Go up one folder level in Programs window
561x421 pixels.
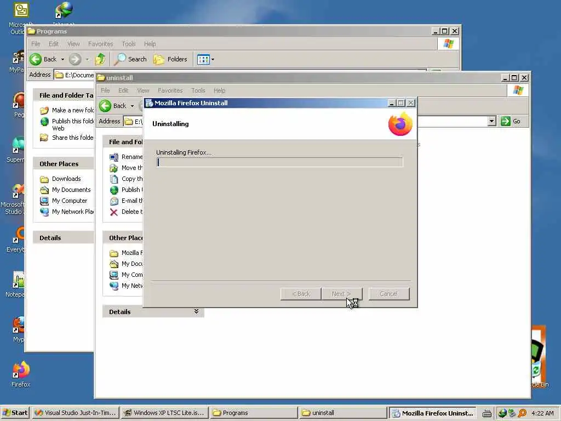(100, 59)
